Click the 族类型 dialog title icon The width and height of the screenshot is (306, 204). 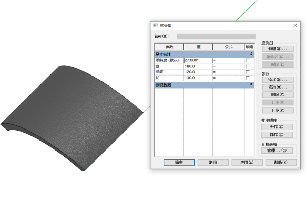coord(155,26)
